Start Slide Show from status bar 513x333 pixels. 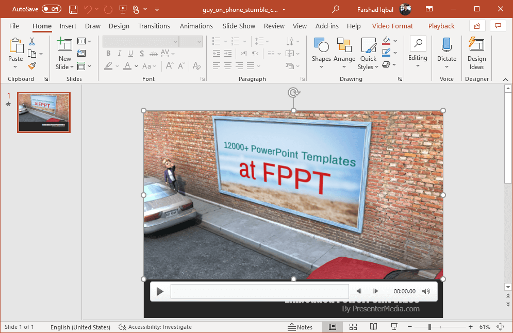tap(394, 327)
